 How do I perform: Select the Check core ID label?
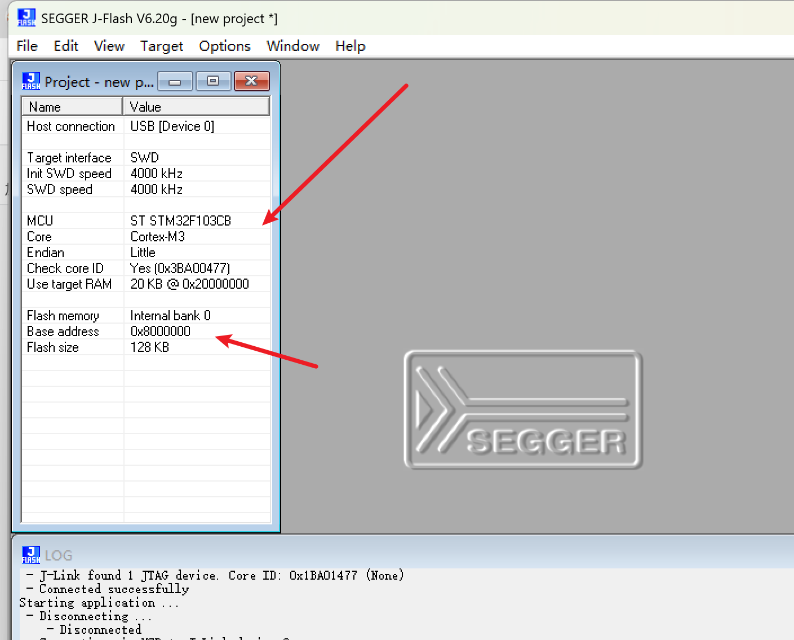[65, 268]
